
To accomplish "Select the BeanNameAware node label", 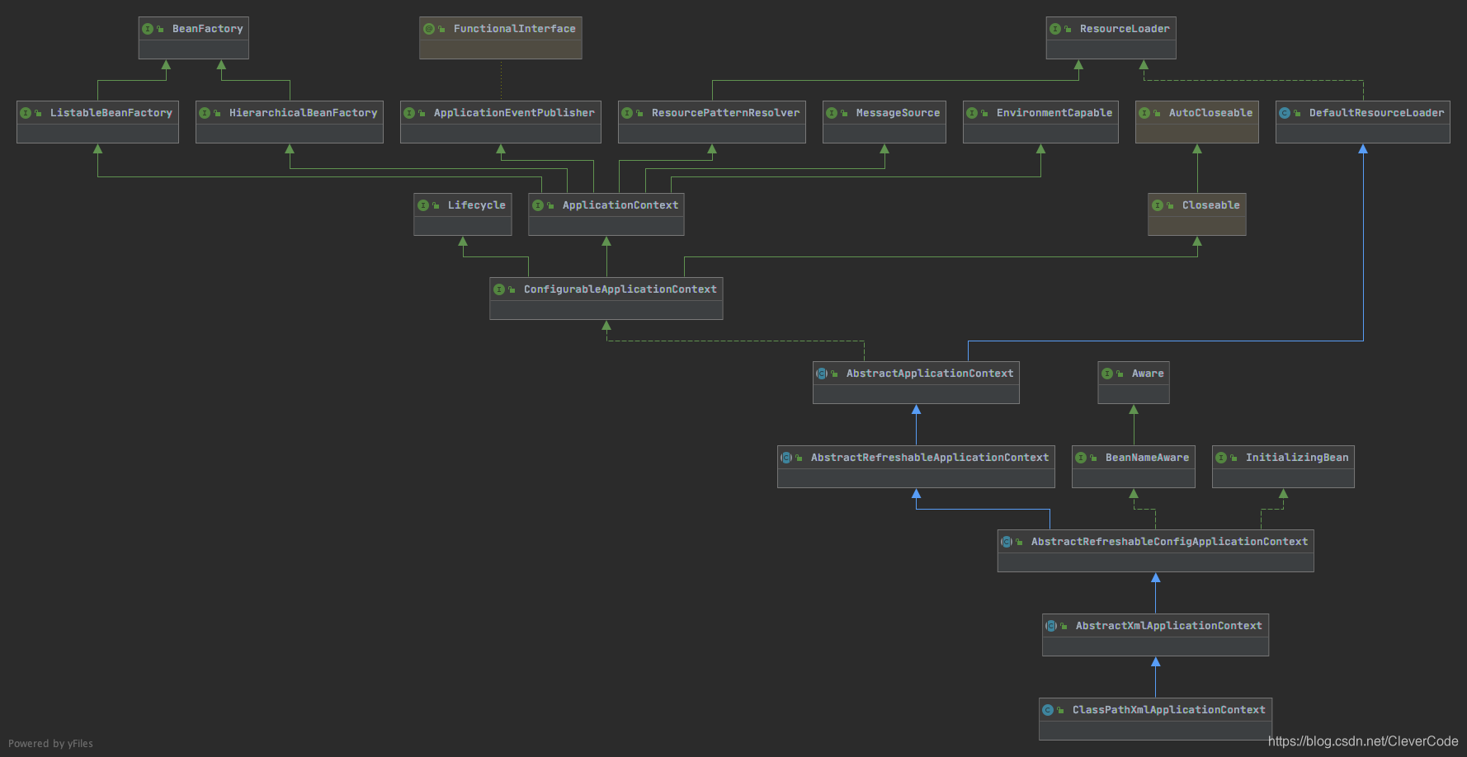I will point(1148,458).
